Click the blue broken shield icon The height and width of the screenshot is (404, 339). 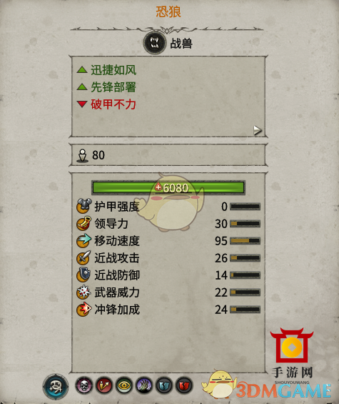click(x=164, y=385)
